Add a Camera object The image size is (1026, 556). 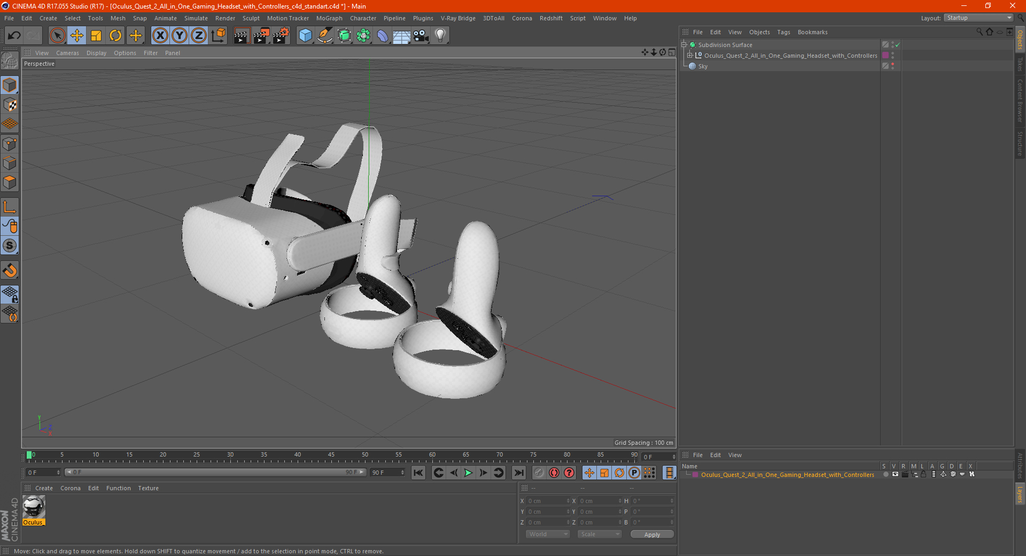421,36
